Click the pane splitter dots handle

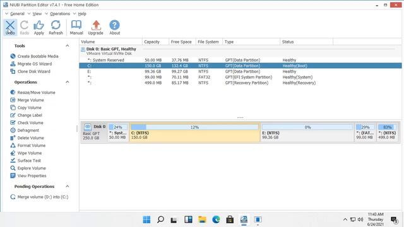click(240, 118)
